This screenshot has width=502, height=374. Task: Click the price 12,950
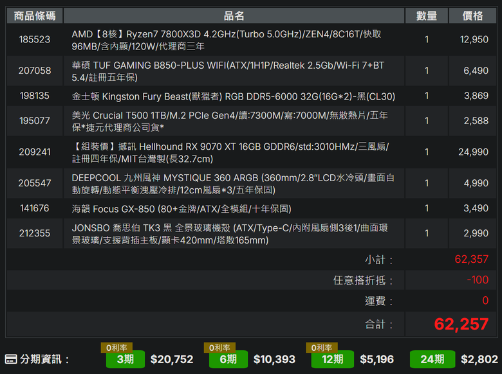click(474, 39)
